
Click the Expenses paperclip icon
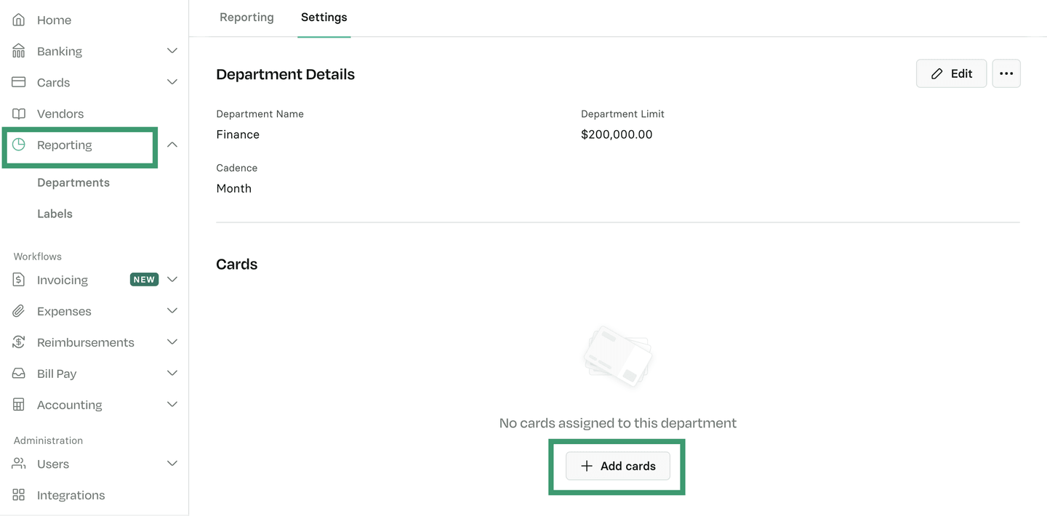[19, 311]
